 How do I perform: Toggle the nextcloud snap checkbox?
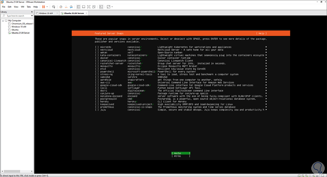97,50
